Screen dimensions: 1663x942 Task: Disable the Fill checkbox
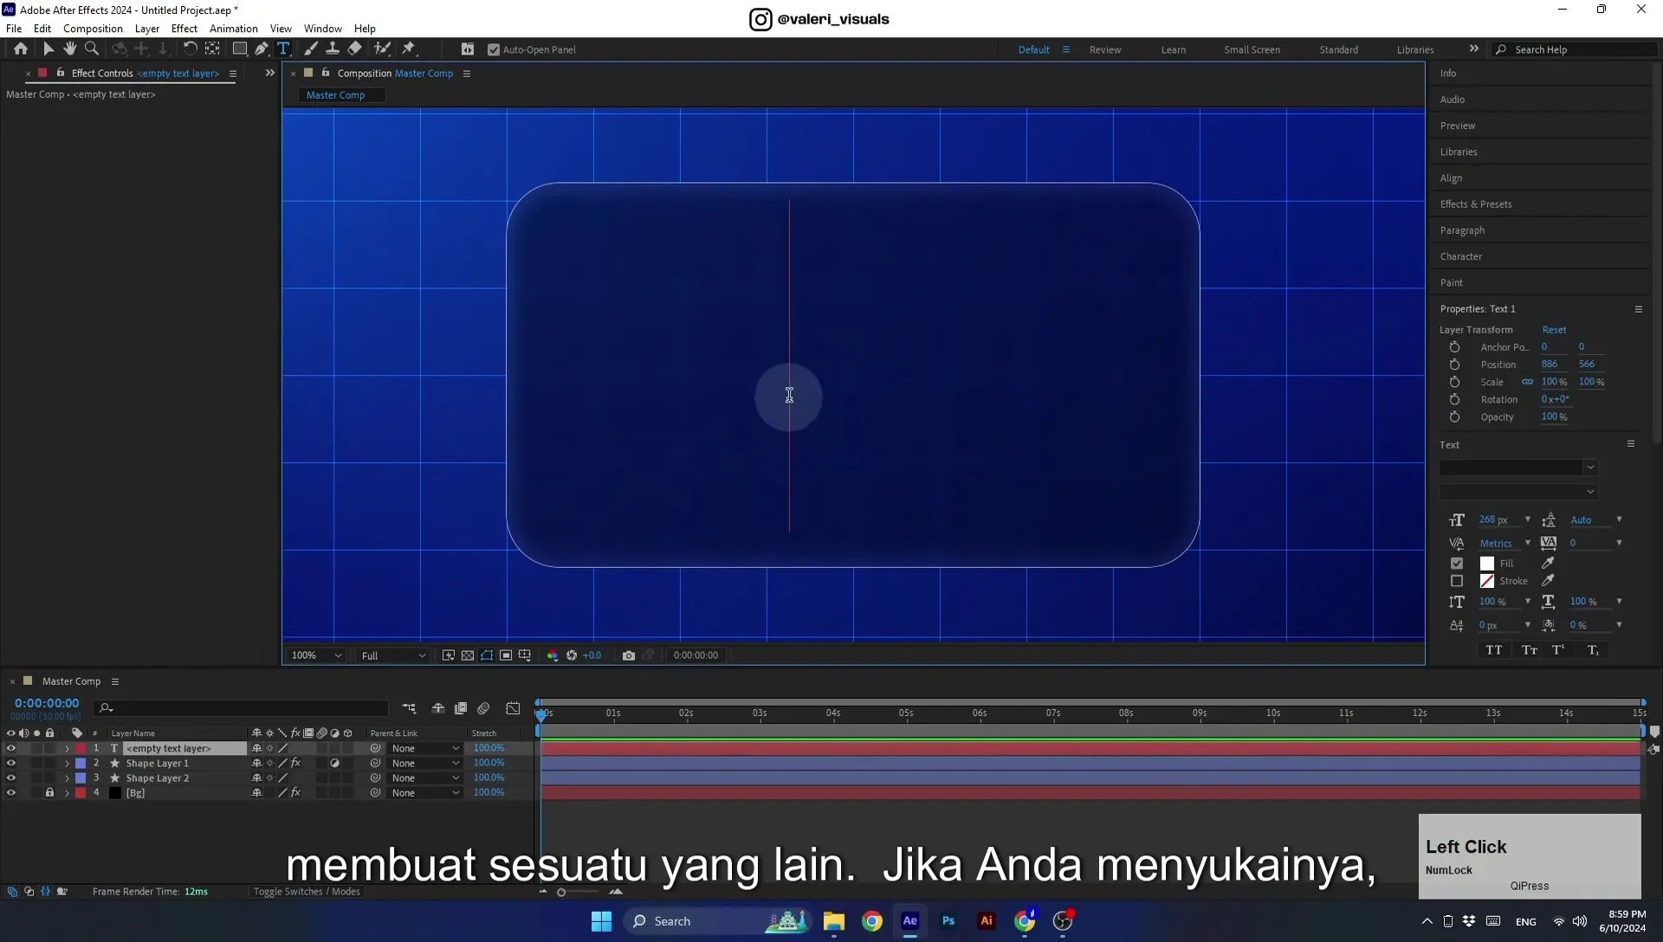click(1457, 563)
